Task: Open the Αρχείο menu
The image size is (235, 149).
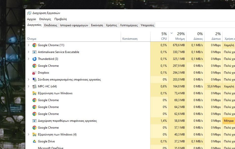Action: click(x=31, y=19)
